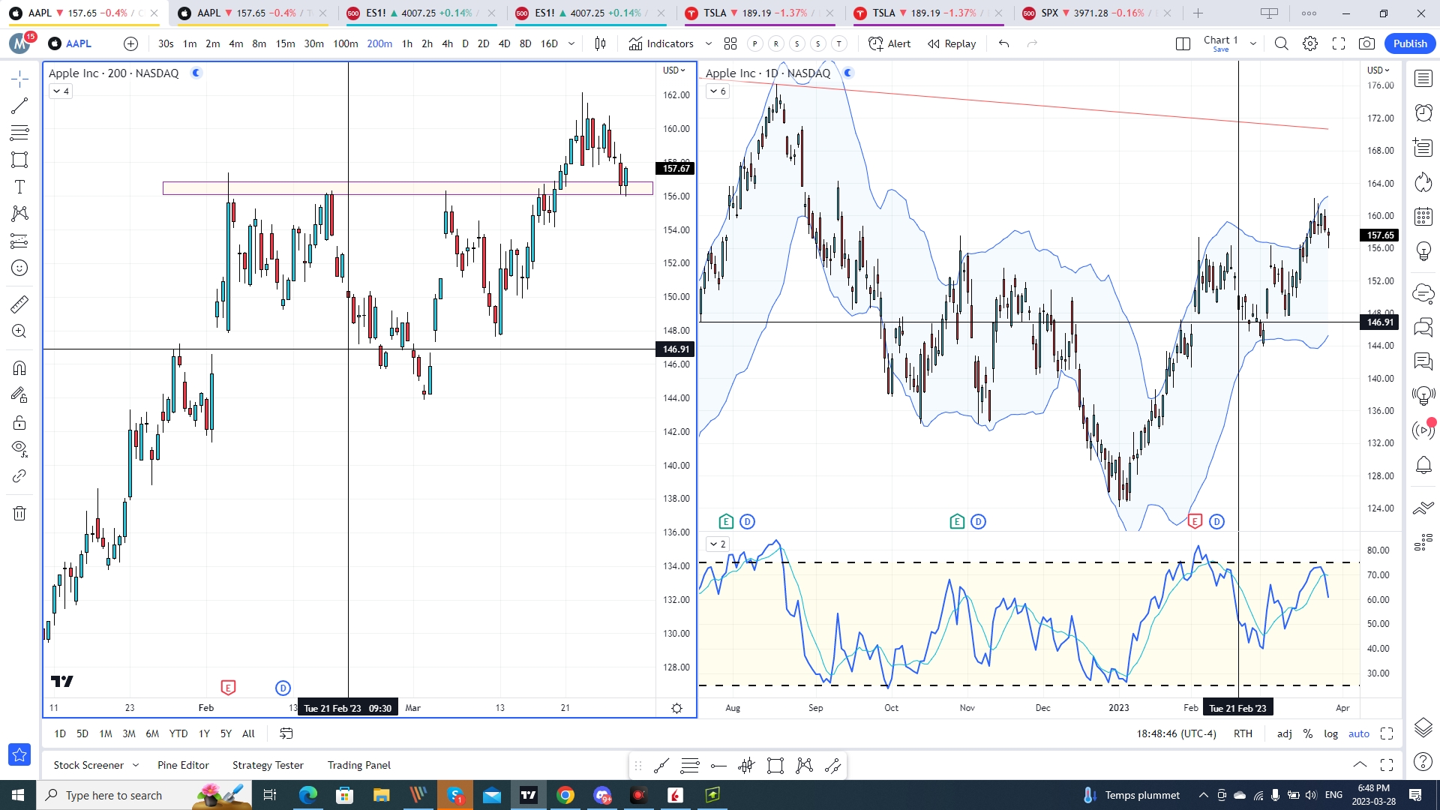Open the calendar panel icon

pos(1423,217)
